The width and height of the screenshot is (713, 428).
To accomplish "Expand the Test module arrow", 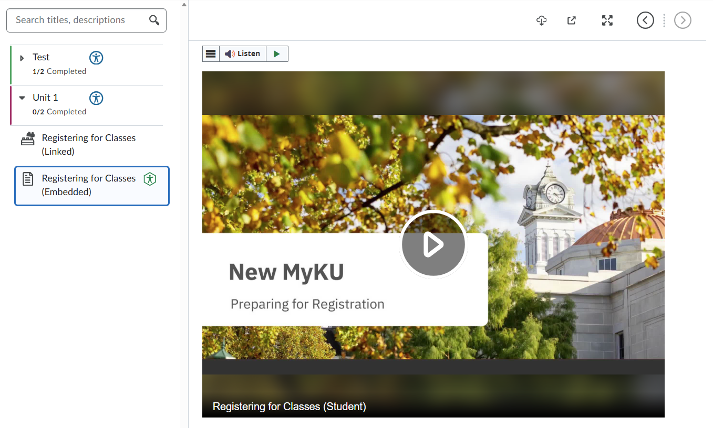I will click(22, 58).
